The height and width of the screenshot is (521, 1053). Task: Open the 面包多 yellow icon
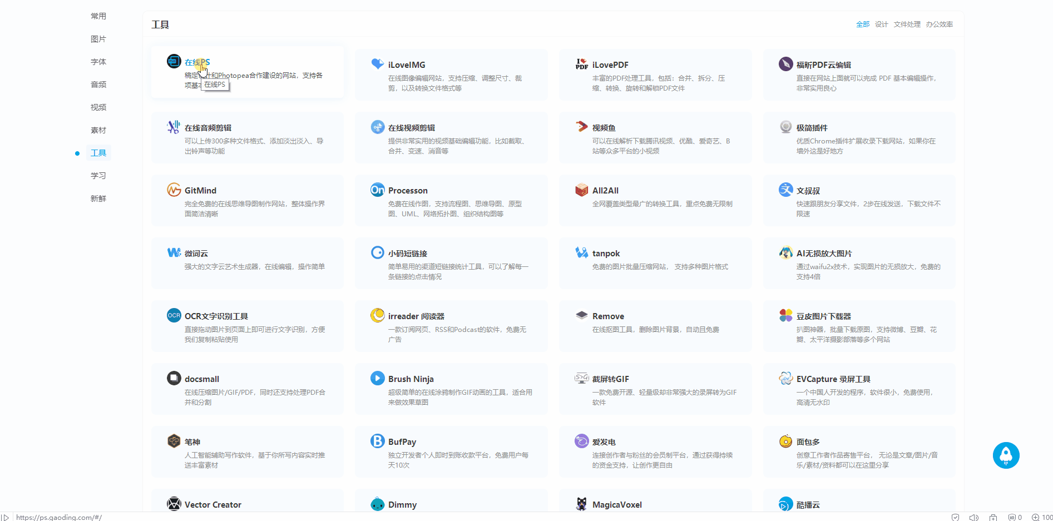coord(786,441)
